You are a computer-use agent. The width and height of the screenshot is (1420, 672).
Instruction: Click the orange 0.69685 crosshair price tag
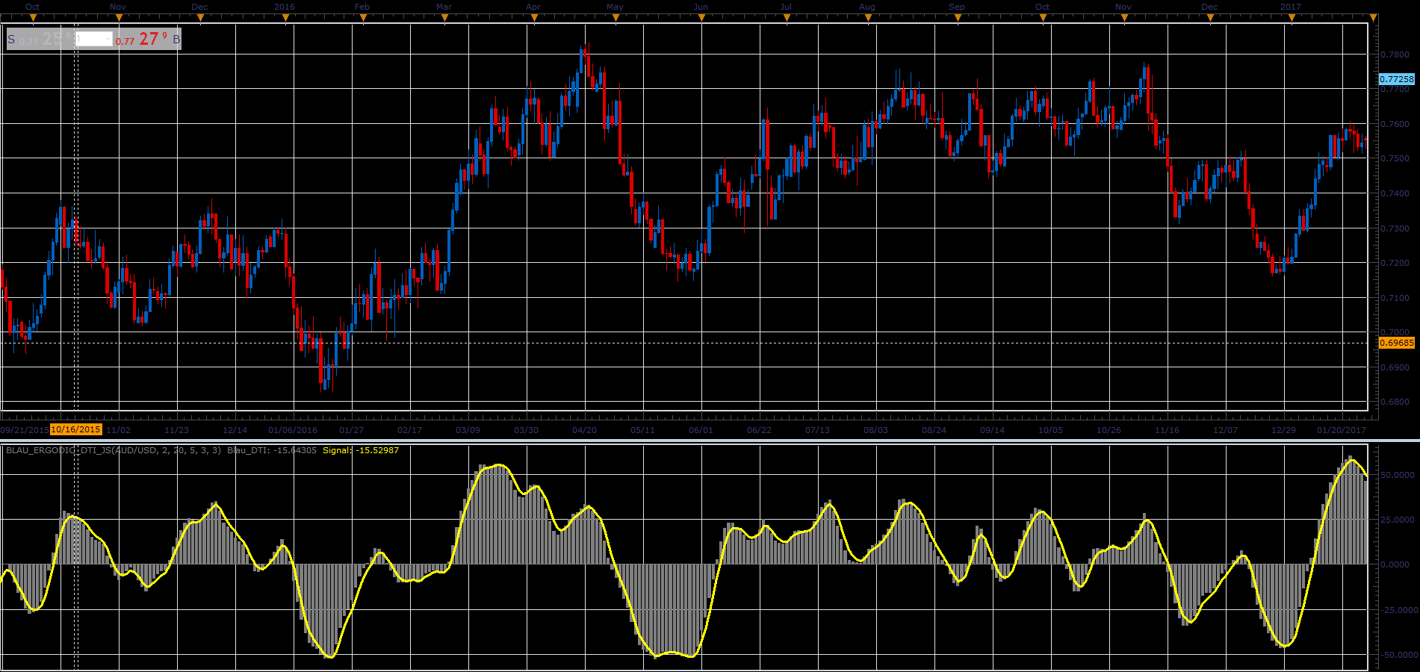click(1396, 343)
